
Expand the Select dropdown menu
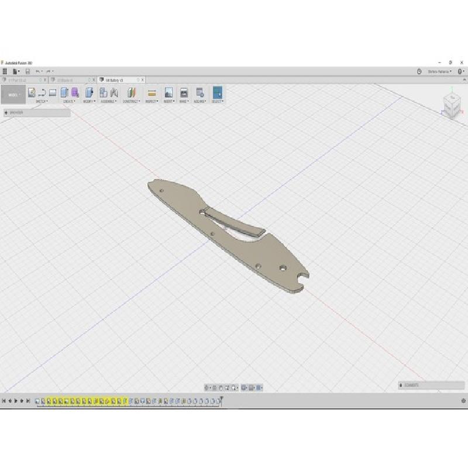pyautogui.click(x=218, y=101)
